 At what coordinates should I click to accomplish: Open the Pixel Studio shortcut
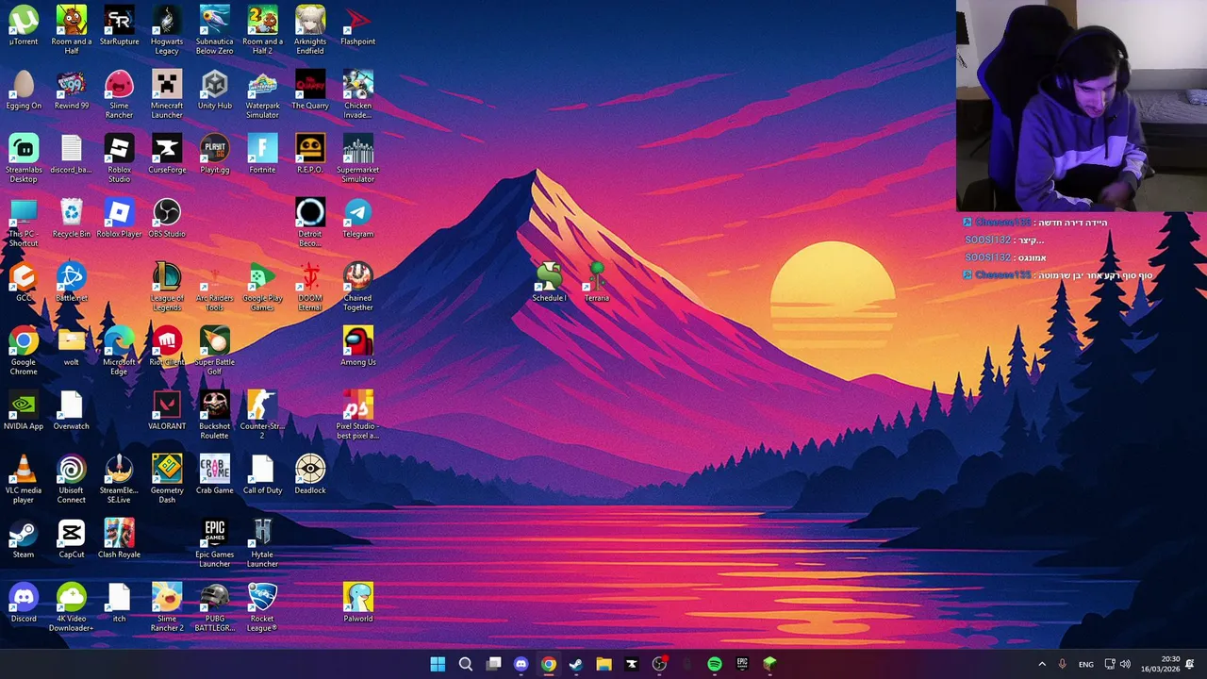pyautogui.click(x=358, y=415)
